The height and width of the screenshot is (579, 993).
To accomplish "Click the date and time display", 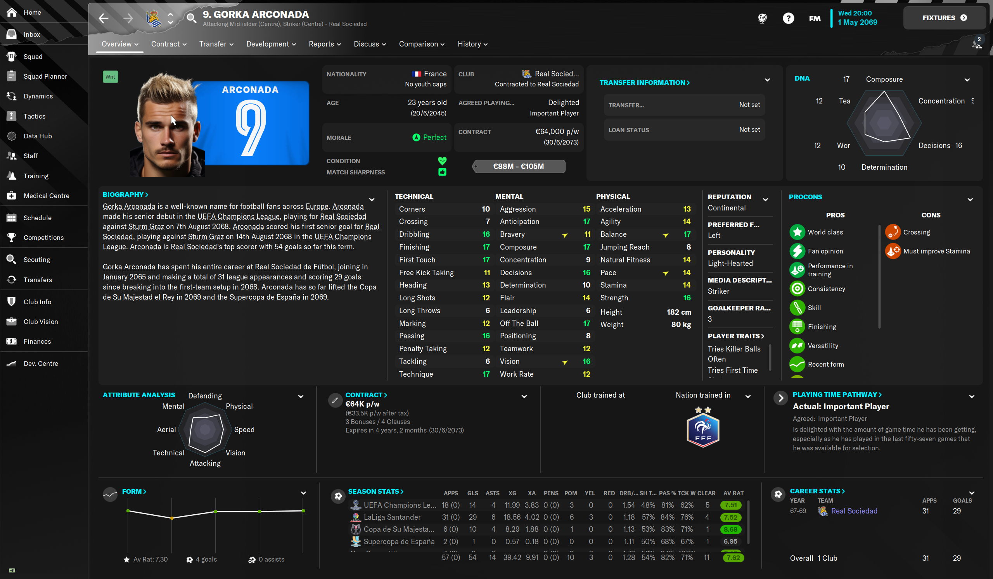I will (858, 18).
